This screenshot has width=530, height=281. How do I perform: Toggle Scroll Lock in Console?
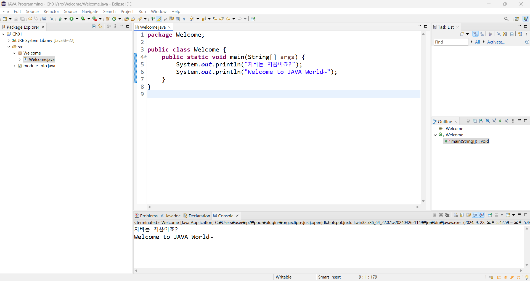pos(462,215)
